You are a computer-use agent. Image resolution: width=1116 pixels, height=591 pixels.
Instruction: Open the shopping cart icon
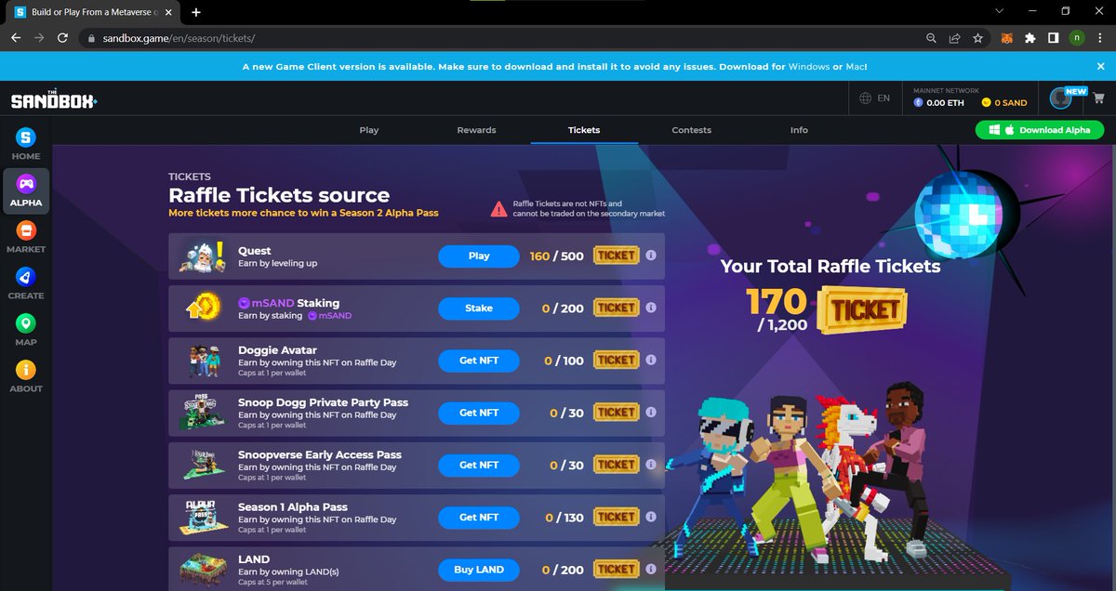click(1098, 98)
